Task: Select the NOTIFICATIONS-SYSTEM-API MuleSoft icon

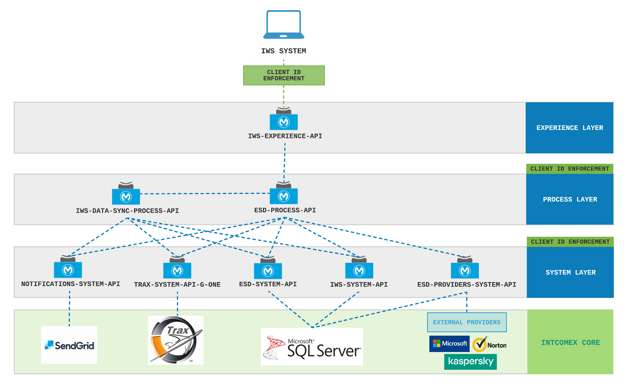Action: (68, 267)
